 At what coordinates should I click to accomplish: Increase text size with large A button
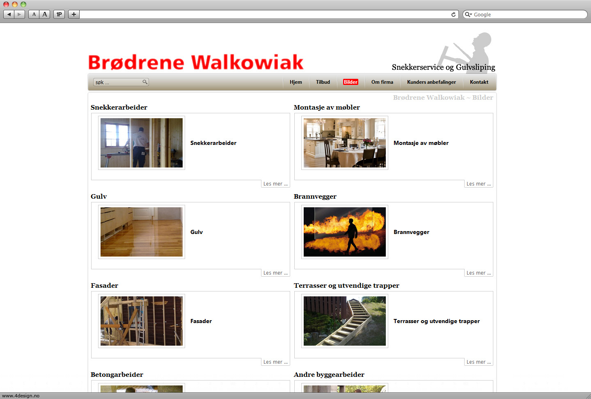pos(45,14)
